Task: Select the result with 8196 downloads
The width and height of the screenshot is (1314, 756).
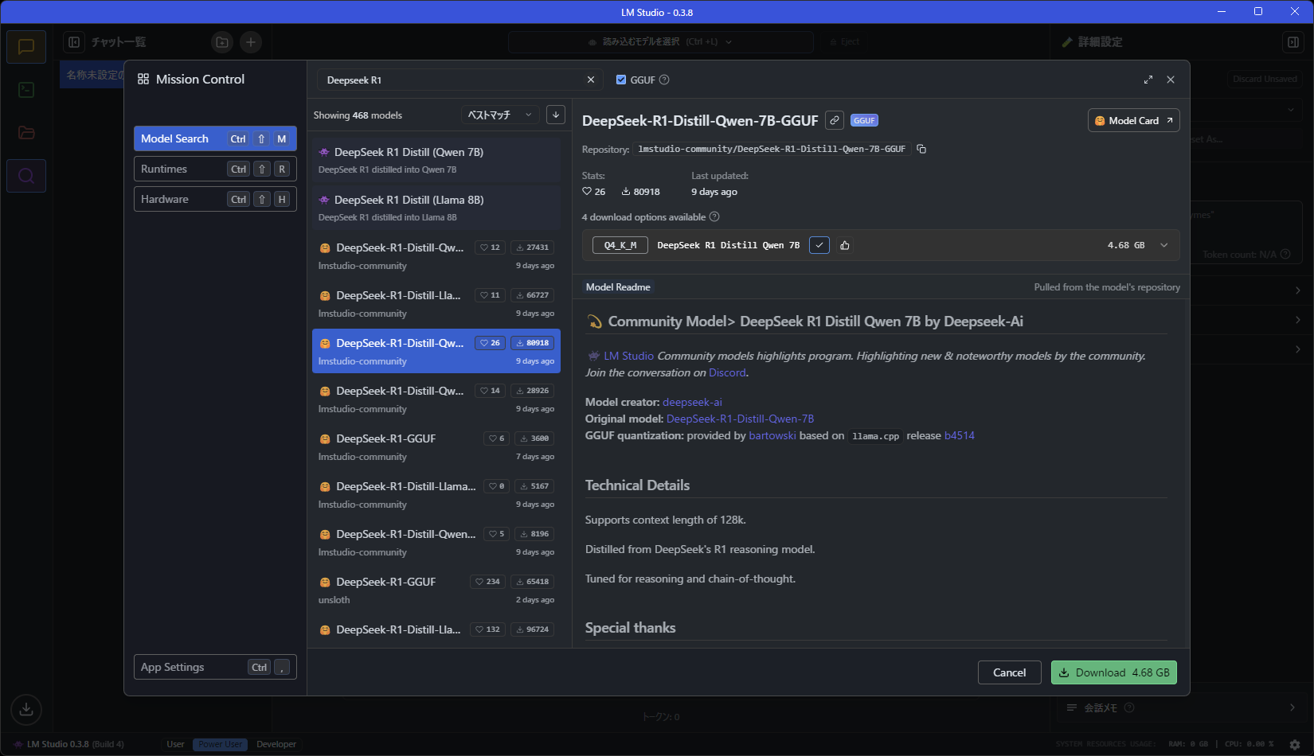Action: click(436, 542)
